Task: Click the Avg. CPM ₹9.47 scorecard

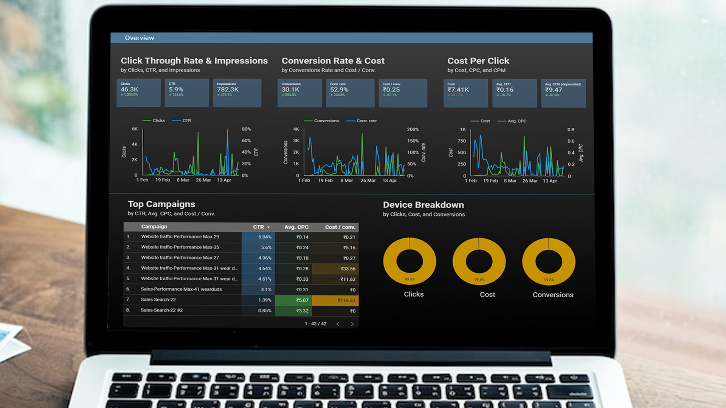Action: (563, 93)
